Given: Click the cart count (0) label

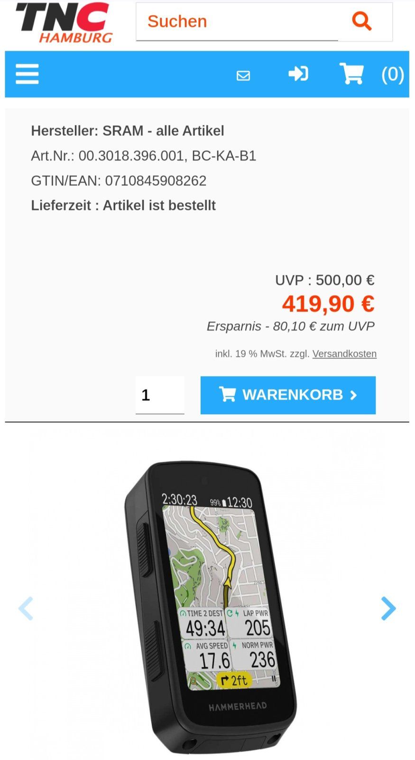Looking at the screenshot, I should 393,74.
